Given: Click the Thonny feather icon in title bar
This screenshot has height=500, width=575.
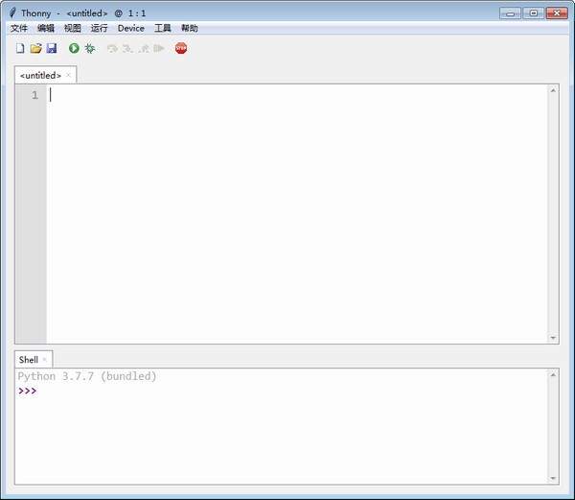Looking at the screenshot, I should pyautogui.click(x=12, y=12).
